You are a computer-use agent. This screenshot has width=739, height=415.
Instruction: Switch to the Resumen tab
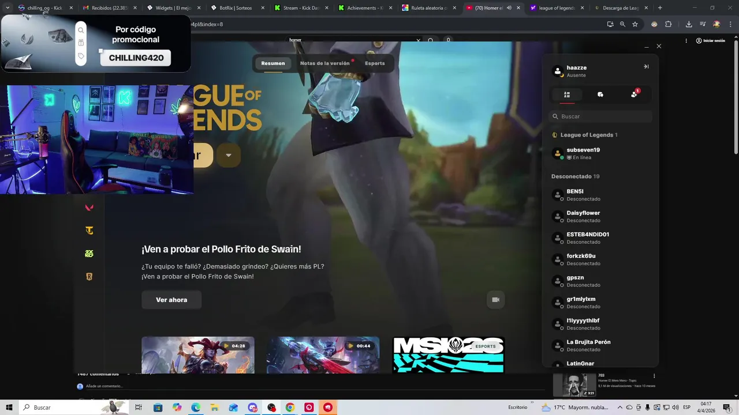pos(273,63)
